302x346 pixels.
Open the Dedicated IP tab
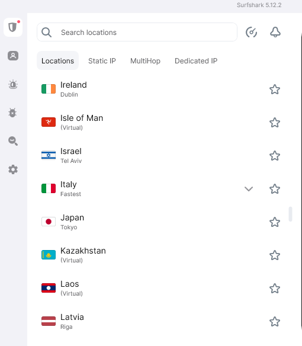[196, 60]
